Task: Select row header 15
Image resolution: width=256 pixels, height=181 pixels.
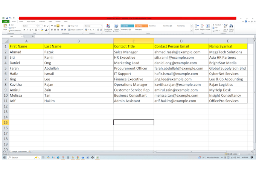Action: 6,122
